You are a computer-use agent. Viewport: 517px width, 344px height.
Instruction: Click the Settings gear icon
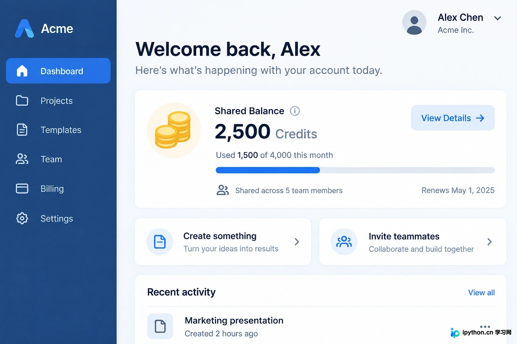click(22, 218)
